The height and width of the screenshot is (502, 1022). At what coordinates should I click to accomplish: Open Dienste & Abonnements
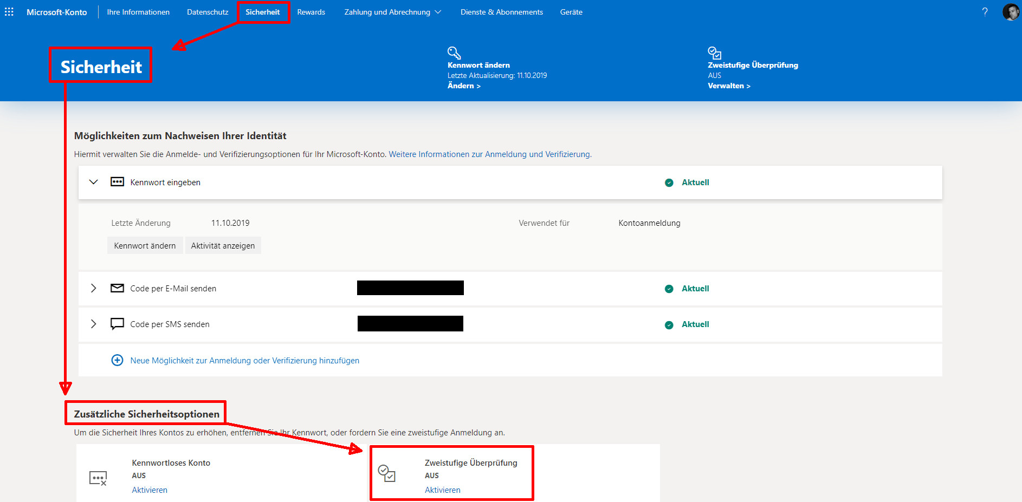click(502, 12)
